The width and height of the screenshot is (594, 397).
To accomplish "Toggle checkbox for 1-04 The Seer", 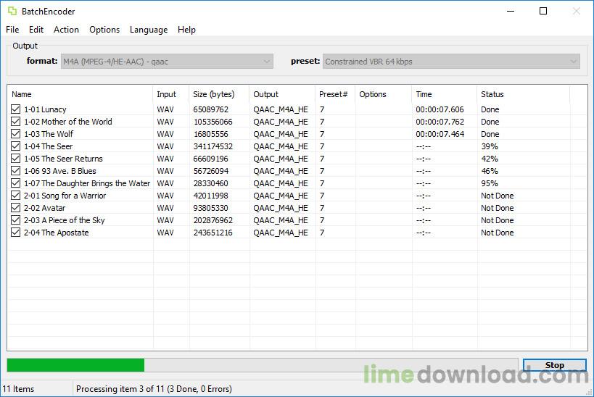I will click(16, 146).
